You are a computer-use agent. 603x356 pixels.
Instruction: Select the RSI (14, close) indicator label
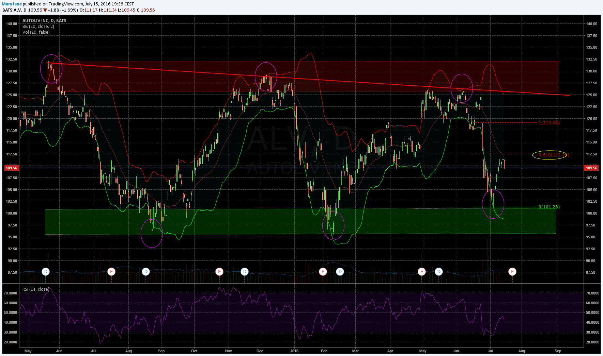[36, 289]
